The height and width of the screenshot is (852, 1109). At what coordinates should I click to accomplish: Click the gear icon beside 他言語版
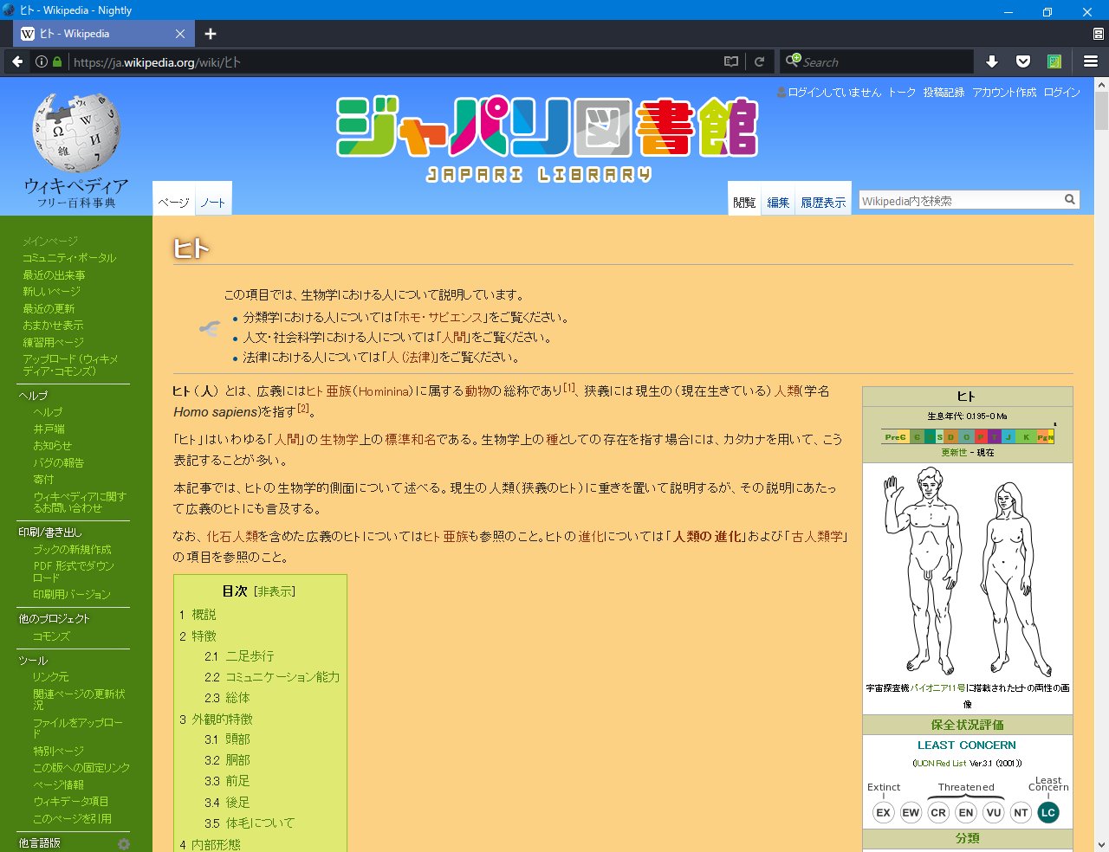(x=124, y=843)
